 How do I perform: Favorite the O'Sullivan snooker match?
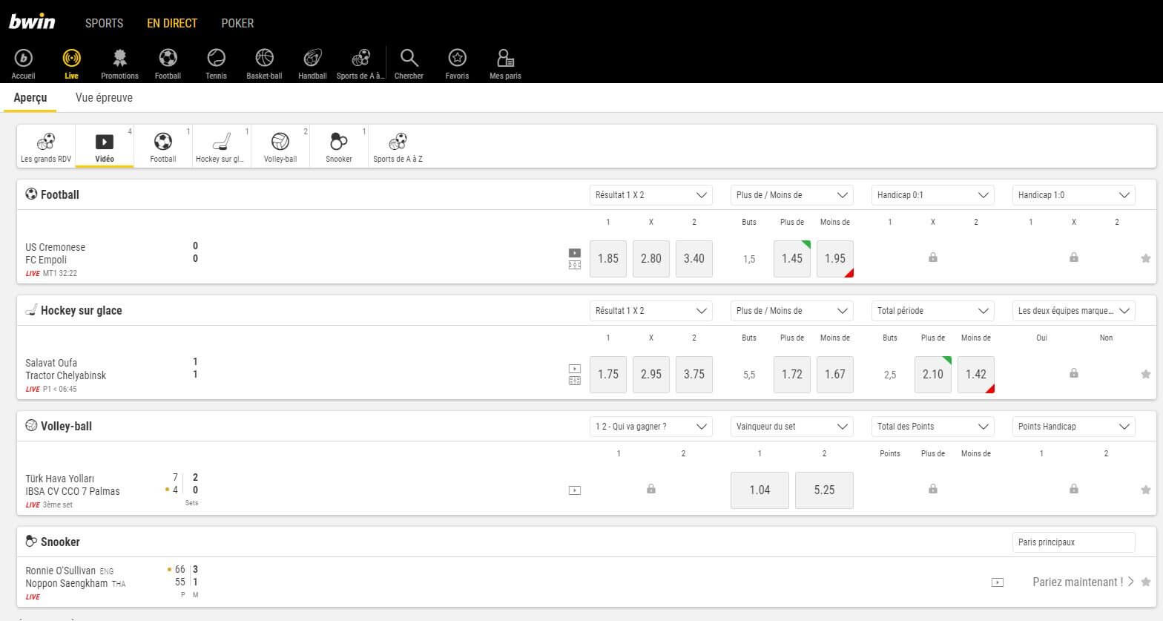pyautogui.click(x=1146, y=582)
